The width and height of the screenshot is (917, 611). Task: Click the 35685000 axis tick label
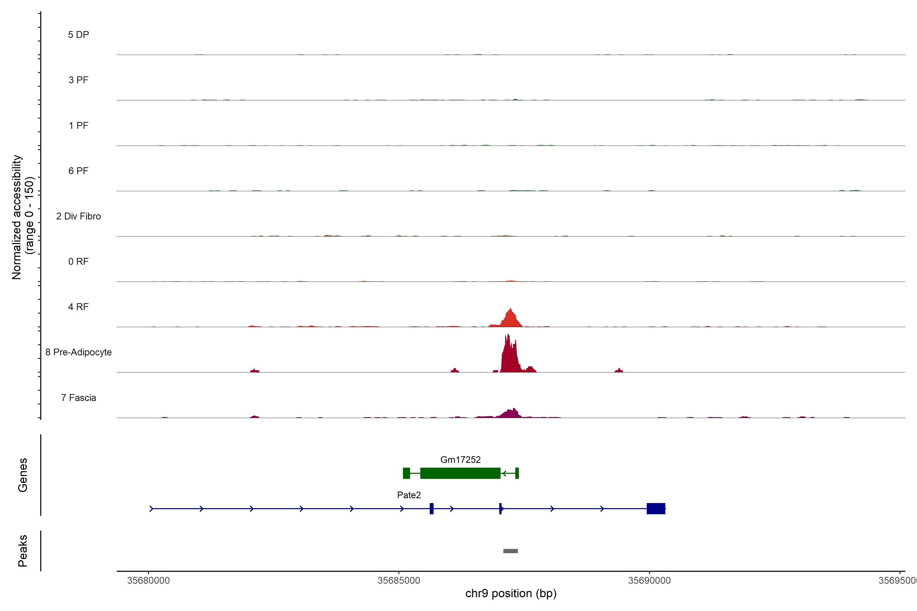(x=399, y=581)
